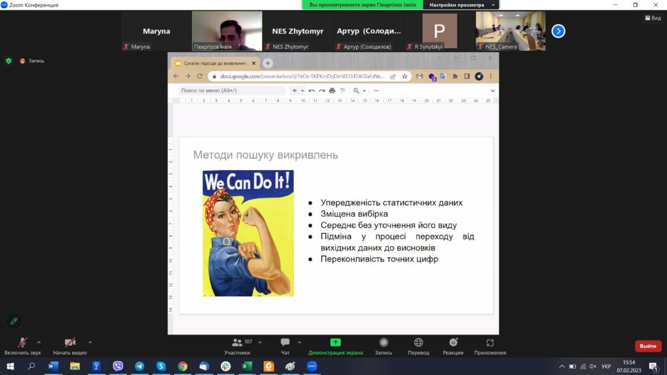
Task: Redo the action in Slides toolbar
Action: (x=322, y=90)
